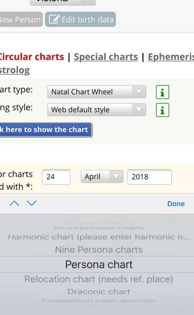Click the blue show the chart button

pyautogui.click(x=46, y=130)
